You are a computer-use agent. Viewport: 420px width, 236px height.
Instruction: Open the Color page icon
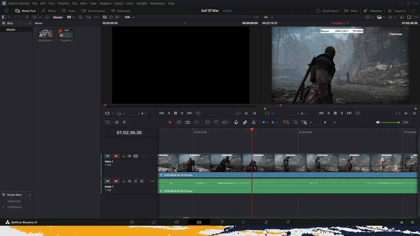tap(243, 222)
